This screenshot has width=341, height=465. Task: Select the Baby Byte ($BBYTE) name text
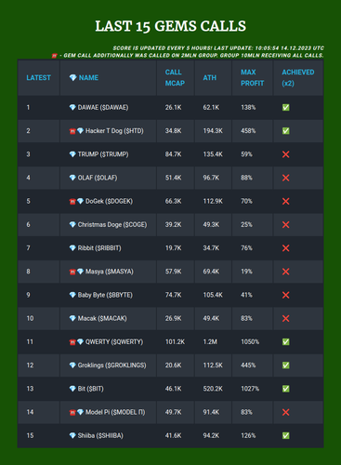pos(105,295)
